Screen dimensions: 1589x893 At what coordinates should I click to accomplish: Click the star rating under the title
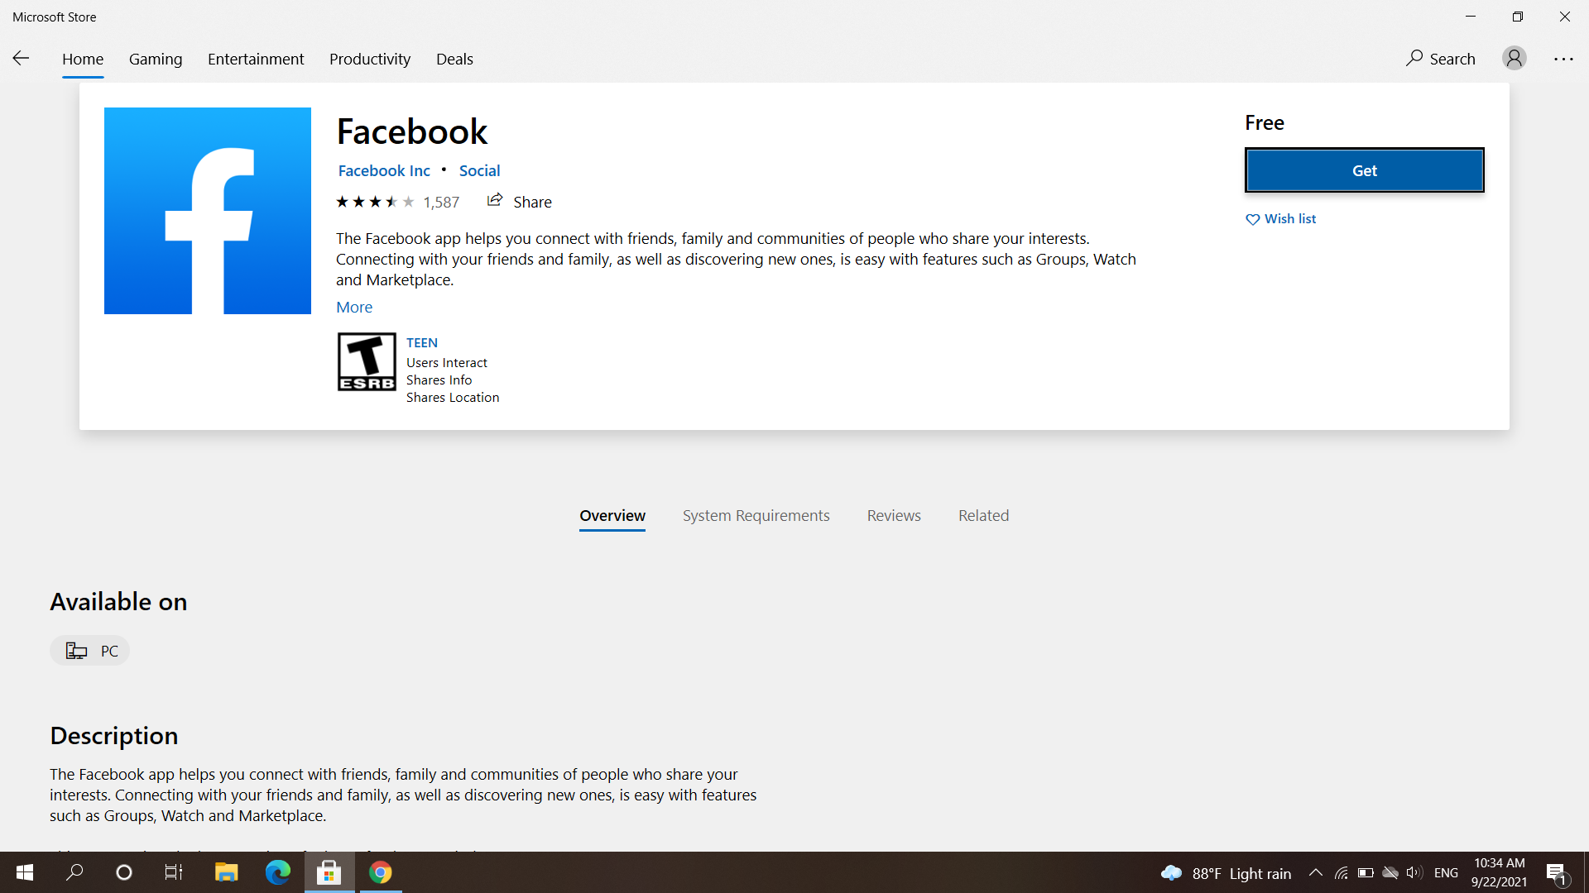pos(375,202)
